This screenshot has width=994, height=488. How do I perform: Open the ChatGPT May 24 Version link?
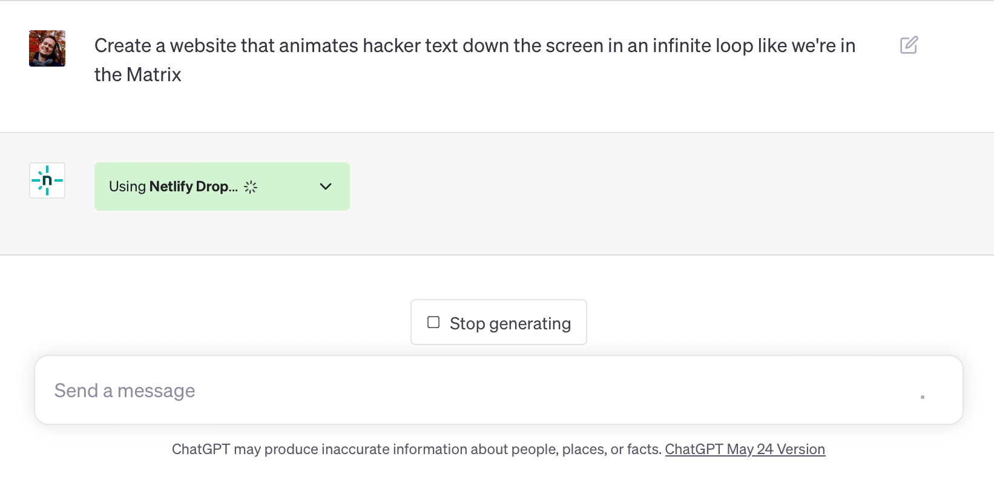745,449
